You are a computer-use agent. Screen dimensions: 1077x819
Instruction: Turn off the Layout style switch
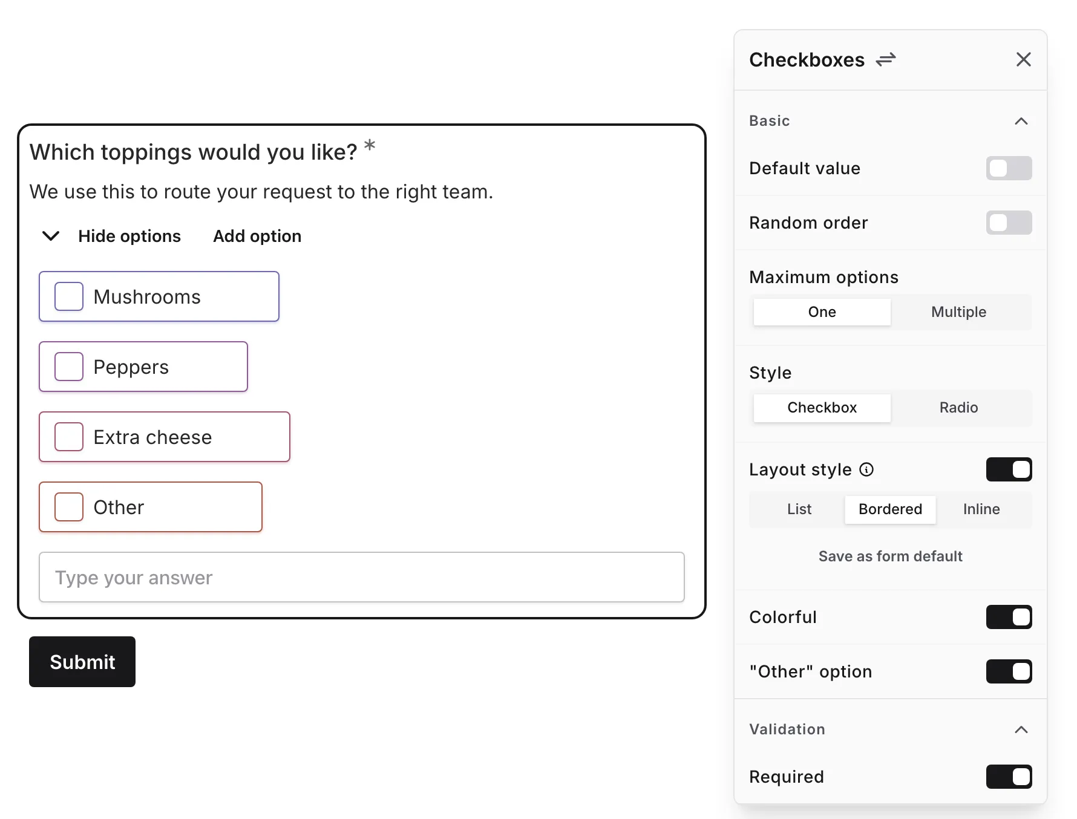tap(1009, 469)
